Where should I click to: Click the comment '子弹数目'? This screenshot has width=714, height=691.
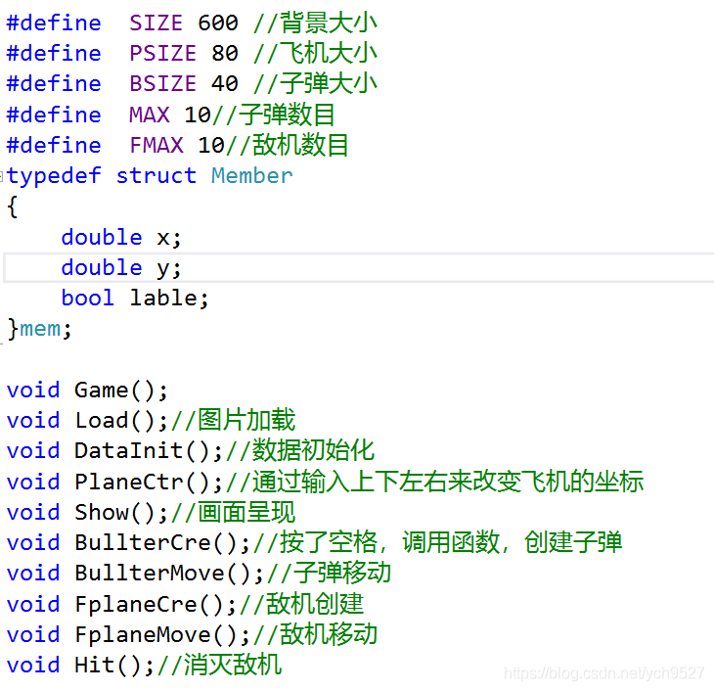tap(287, 115)
